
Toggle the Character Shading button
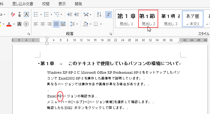pos(19,24)
